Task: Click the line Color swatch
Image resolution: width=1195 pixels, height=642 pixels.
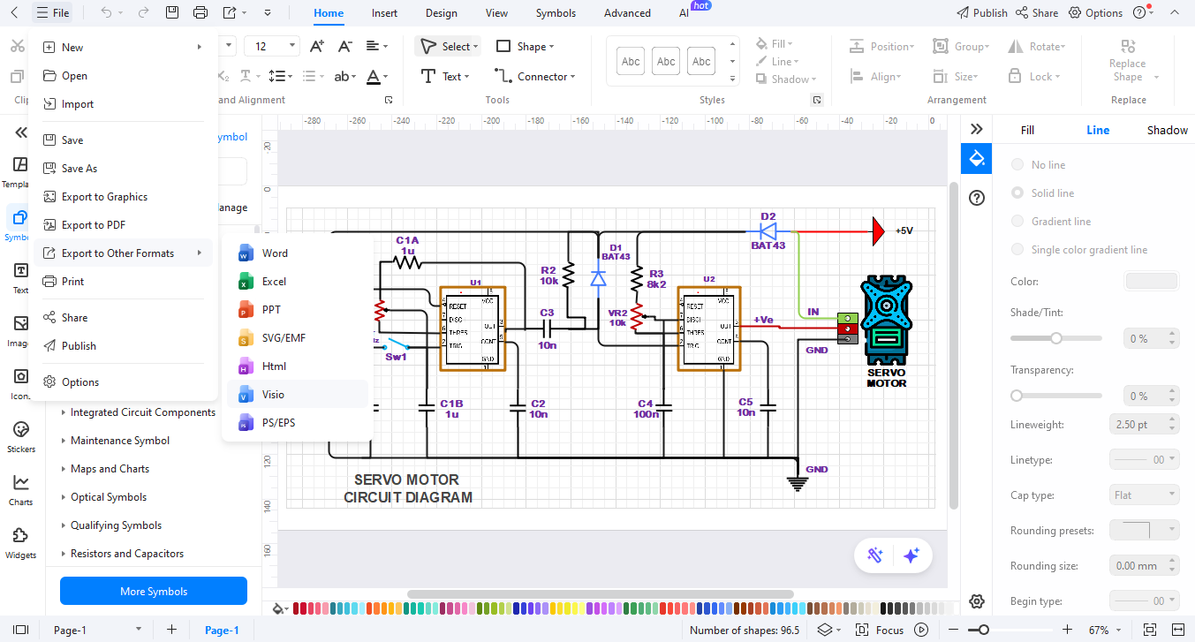Action: (x=1151, y=281)
